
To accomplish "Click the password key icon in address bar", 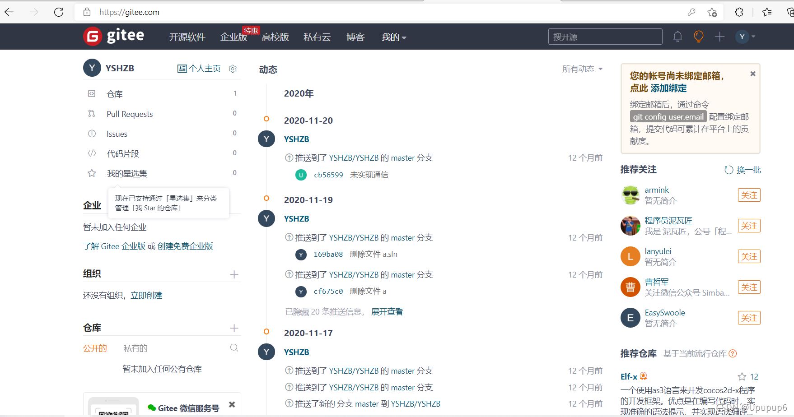I will click(691, 12).
